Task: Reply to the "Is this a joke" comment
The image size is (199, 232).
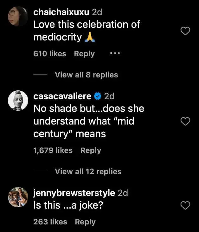Action: click(85, 222)
